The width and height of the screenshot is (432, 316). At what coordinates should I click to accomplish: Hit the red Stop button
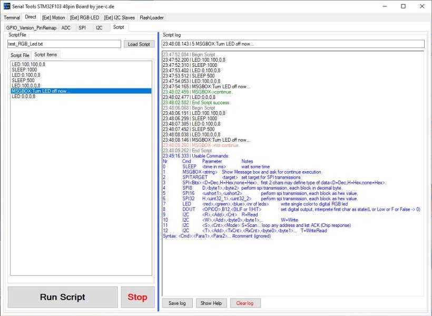[138, 297]
